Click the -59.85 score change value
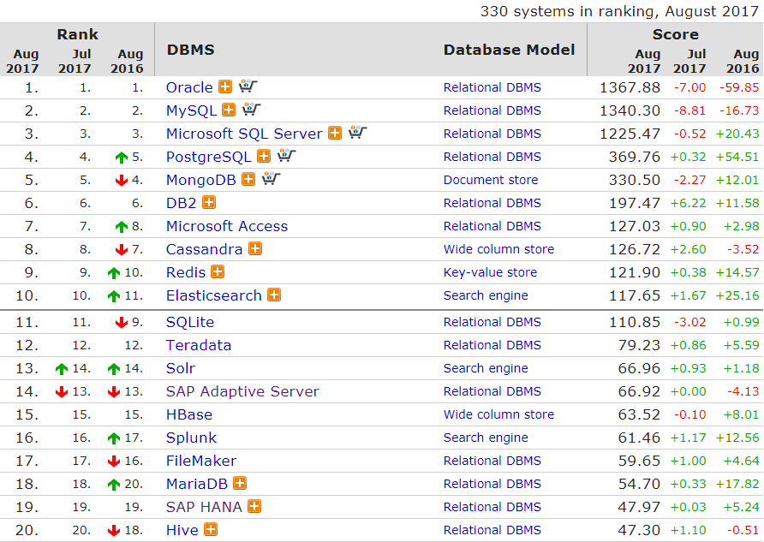The width and height of the screenshot is (764, 542). [x=739, y=87]
